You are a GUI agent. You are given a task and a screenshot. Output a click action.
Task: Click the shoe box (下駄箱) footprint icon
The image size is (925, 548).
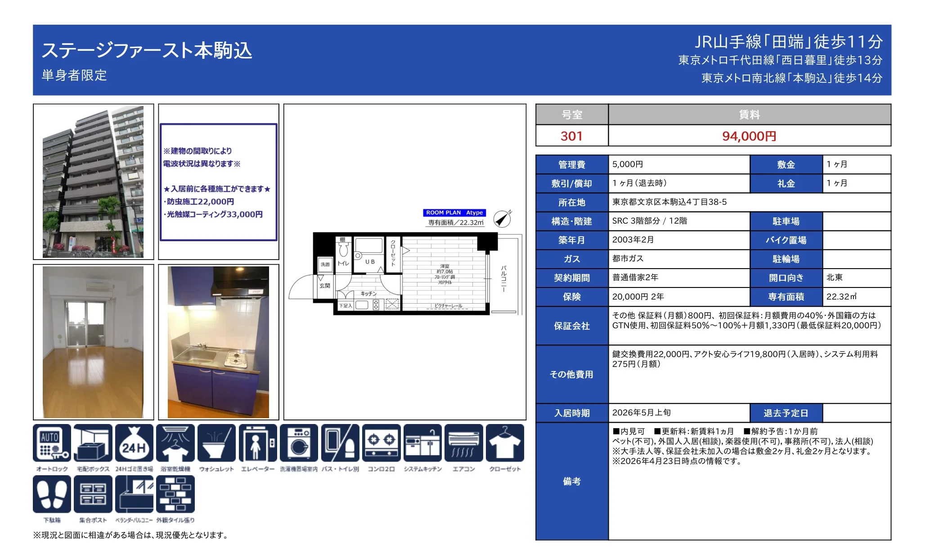coord(52,494)
